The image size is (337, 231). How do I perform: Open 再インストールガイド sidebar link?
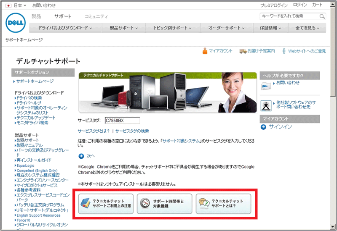pyautogui.click(x=34, y=160)
